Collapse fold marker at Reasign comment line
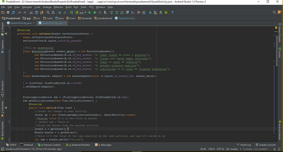 (10, 118)
